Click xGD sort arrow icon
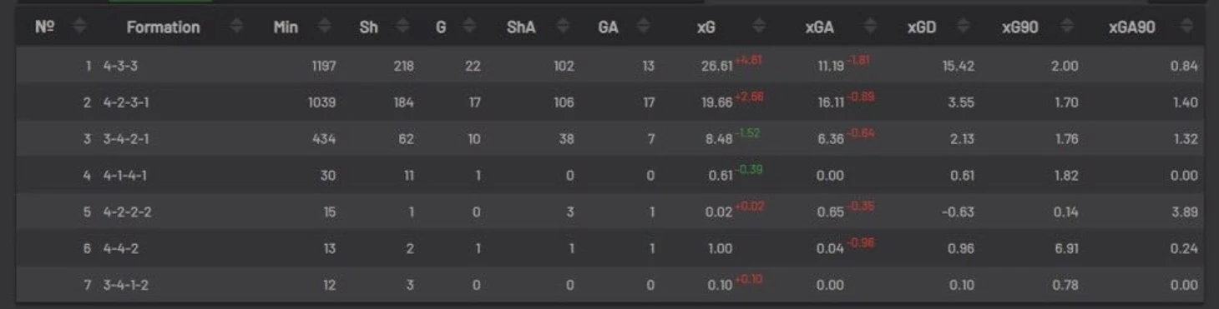 (963, 27)
